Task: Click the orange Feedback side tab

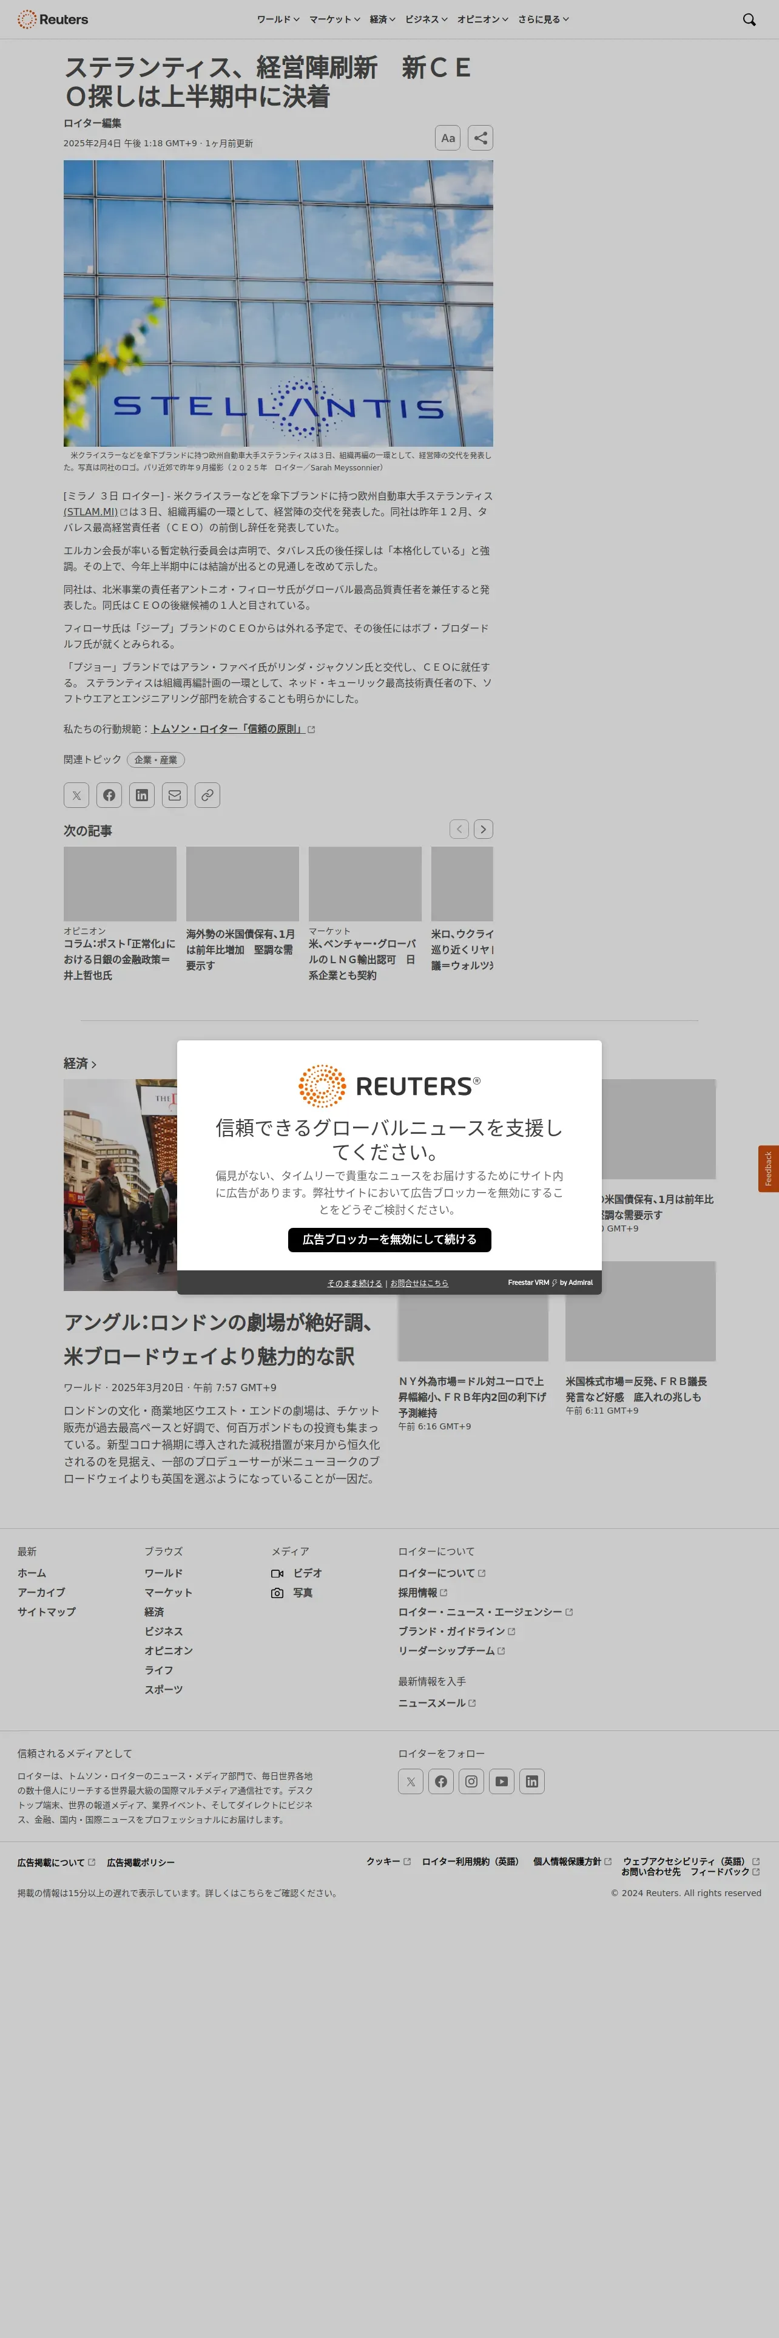Action: 768,1168
